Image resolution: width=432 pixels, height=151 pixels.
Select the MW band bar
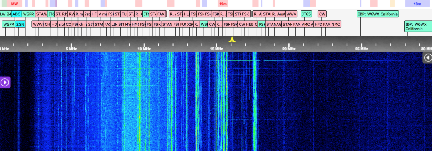pyautogui.click(x=15, y=4)
